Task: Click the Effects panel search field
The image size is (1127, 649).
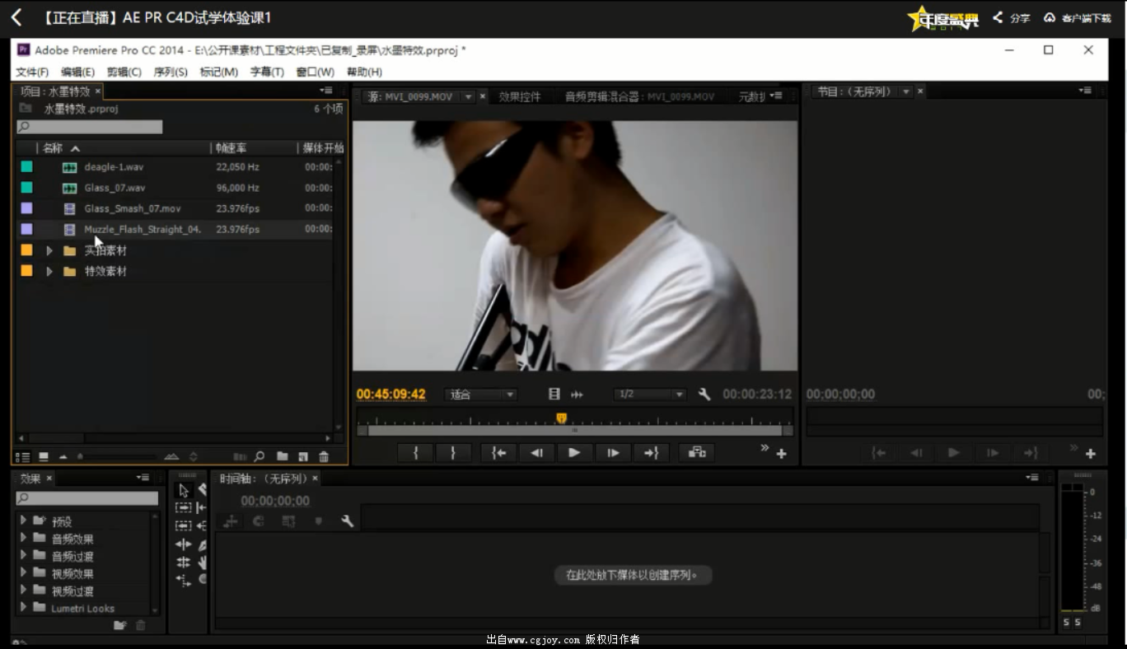Action: (87, 498)
